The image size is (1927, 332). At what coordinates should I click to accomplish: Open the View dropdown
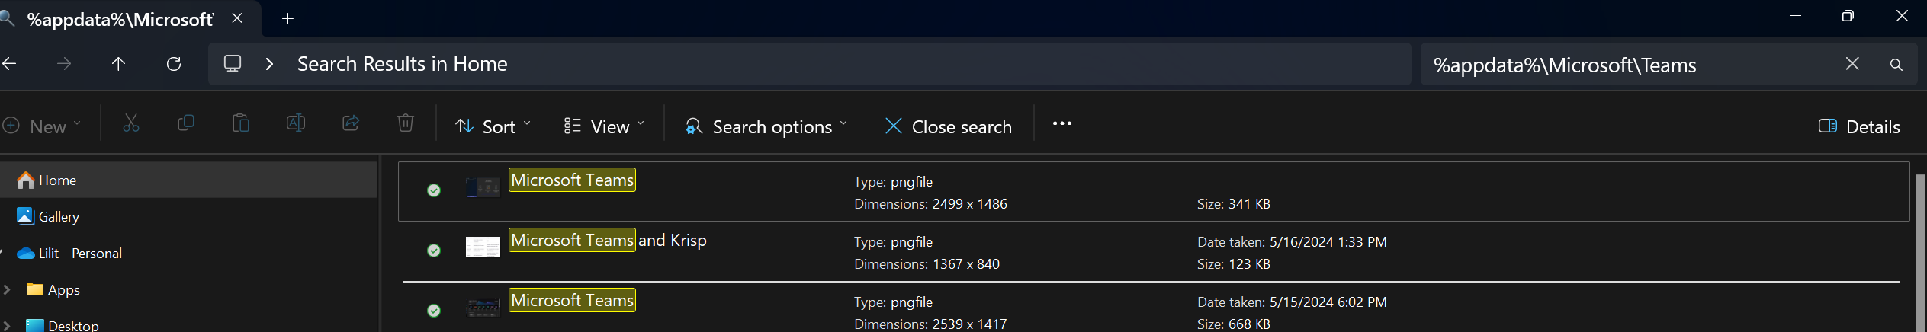[604, 126]
